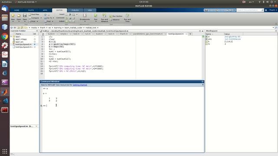Click the green Run button icon
The image size is (278, 156).
[x=96, y=16]
